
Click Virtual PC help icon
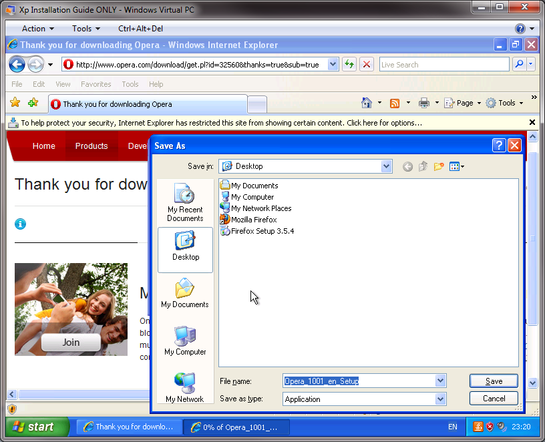(x=520, y=29)
